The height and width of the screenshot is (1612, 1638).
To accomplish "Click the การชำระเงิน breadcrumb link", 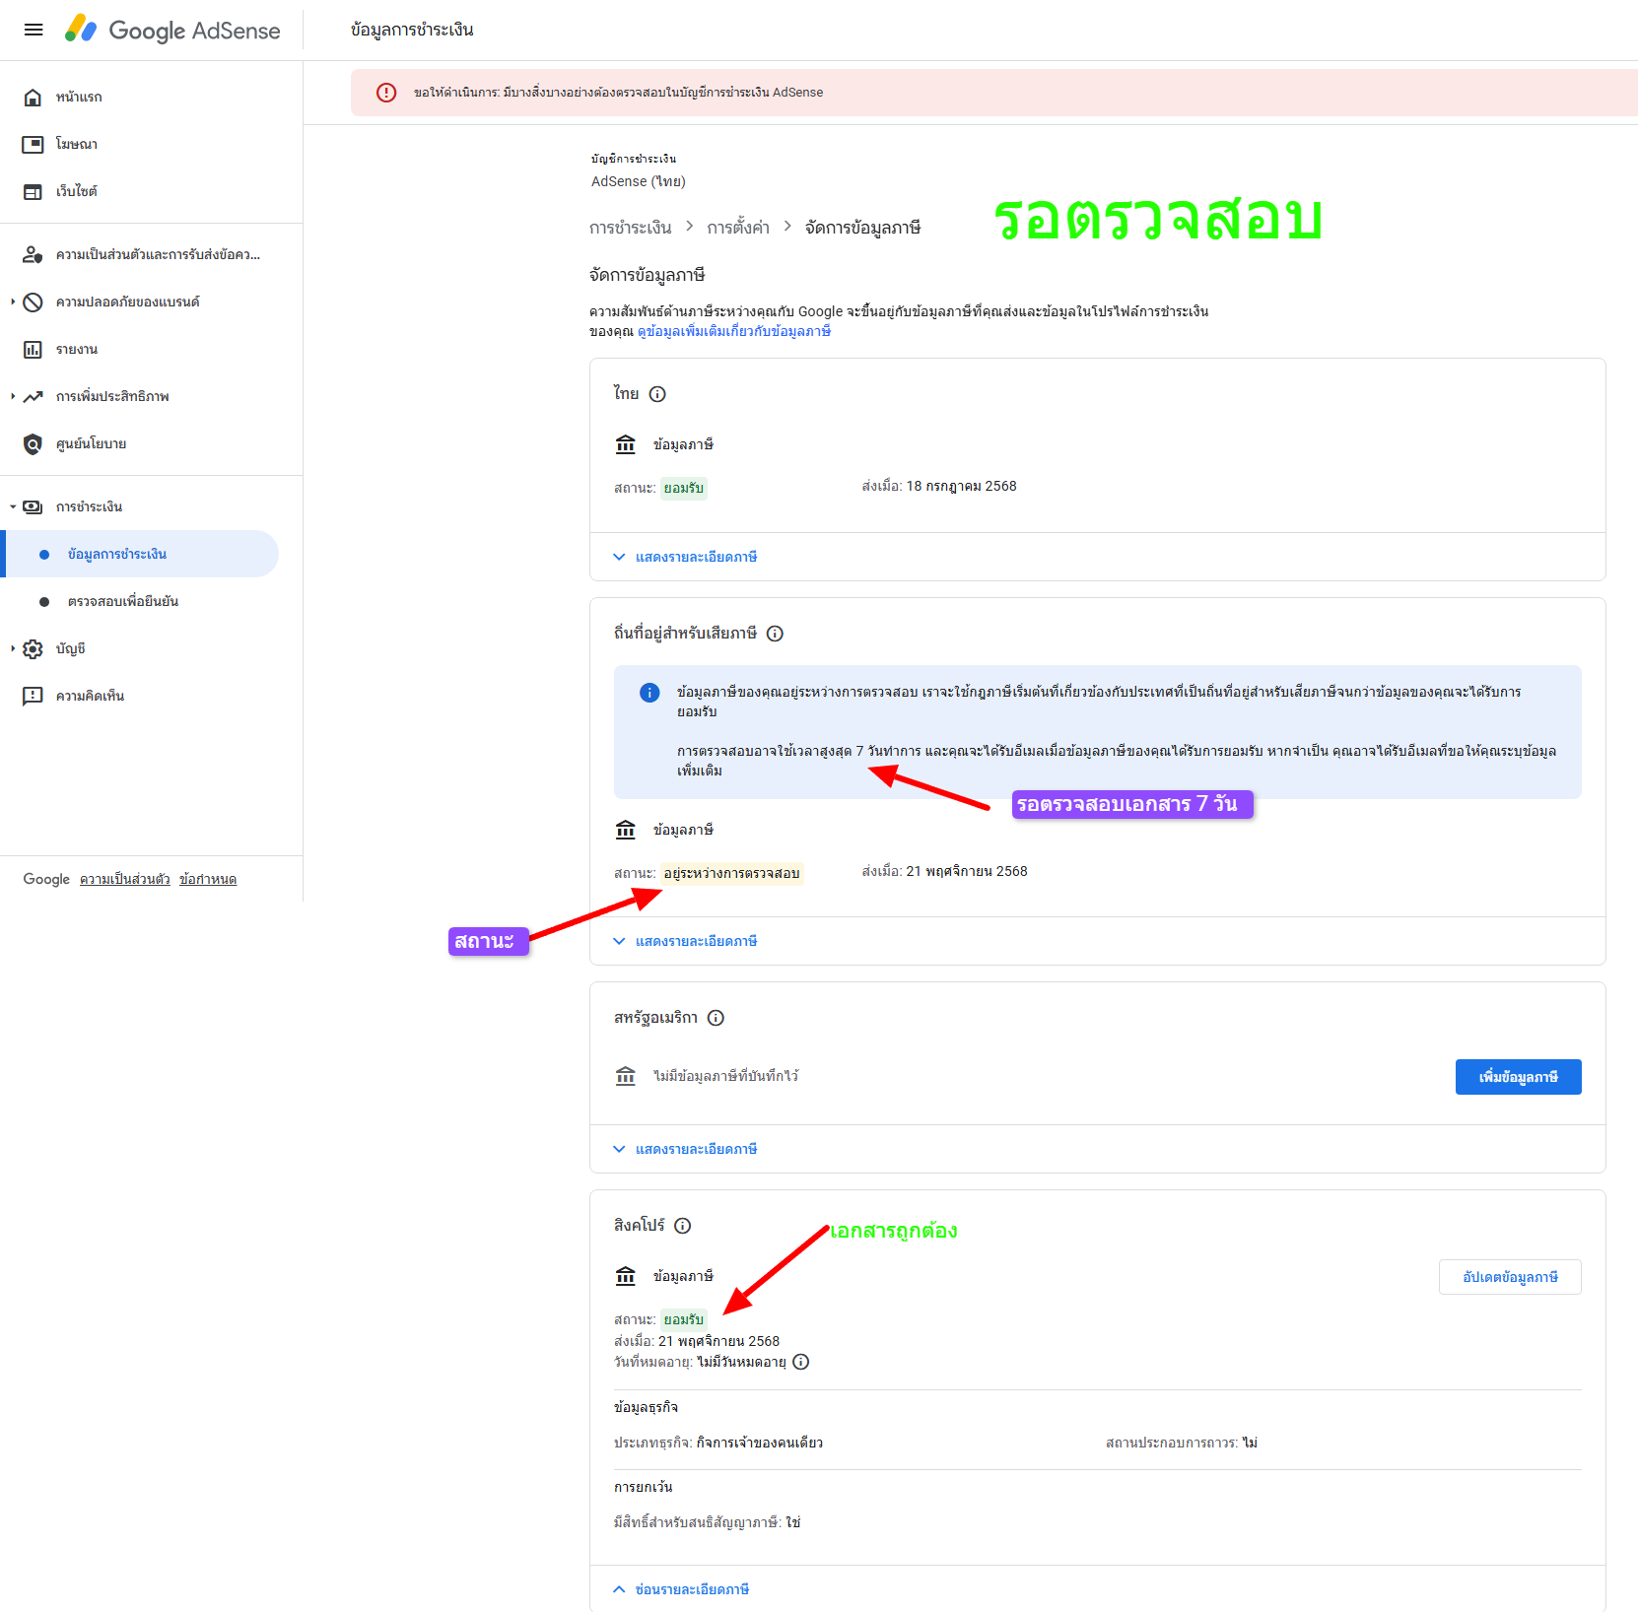I will (x=628, y=226).
